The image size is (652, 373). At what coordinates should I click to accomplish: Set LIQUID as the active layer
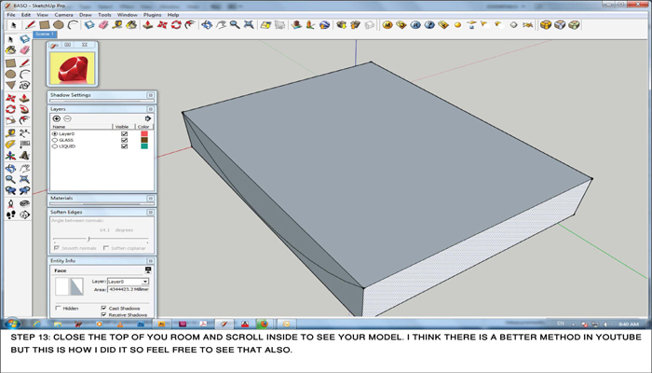55,146
